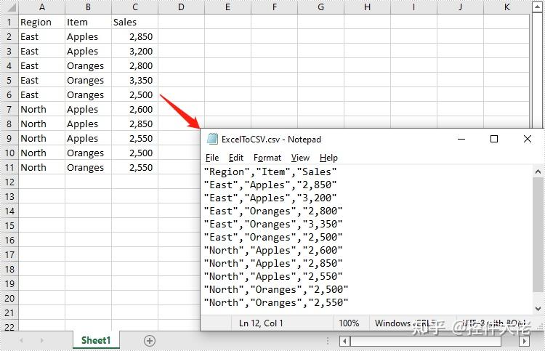Click the cell with value 2,800

coord(135,65)
